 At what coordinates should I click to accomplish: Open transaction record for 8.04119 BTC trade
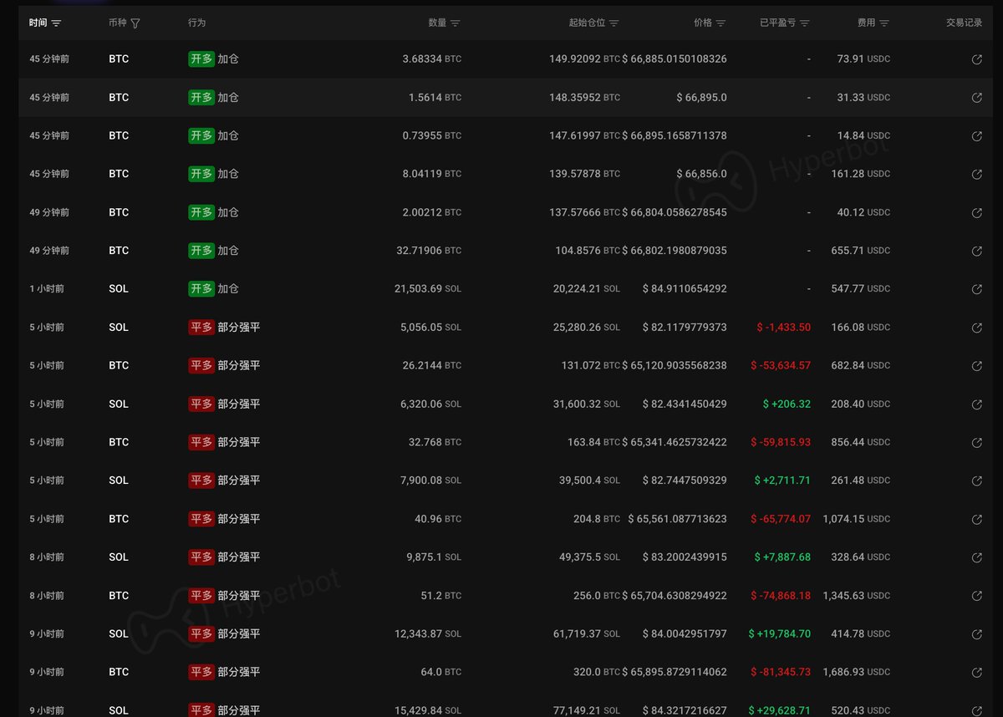tap(976, 174)
